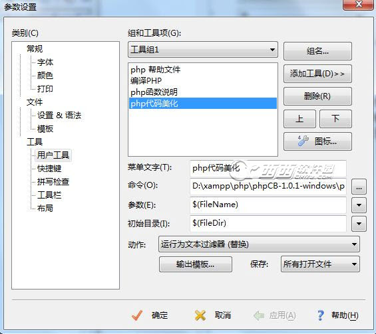Open the 输出模板... button

coord(196,264)
